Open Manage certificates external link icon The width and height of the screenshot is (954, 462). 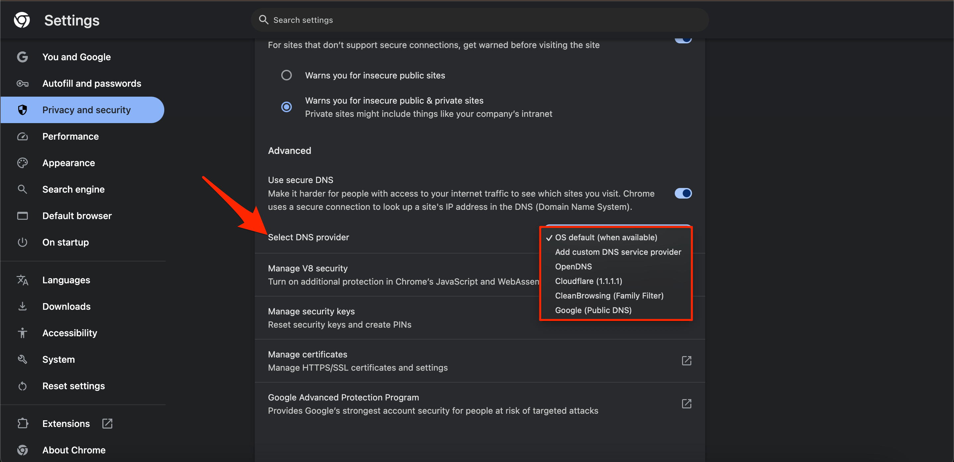[x=686, y=361]
